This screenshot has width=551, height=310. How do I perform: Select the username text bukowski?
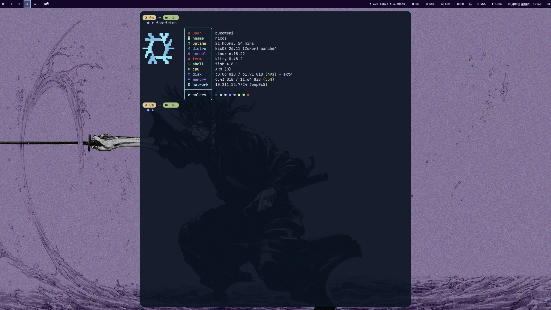coord(224,33)
